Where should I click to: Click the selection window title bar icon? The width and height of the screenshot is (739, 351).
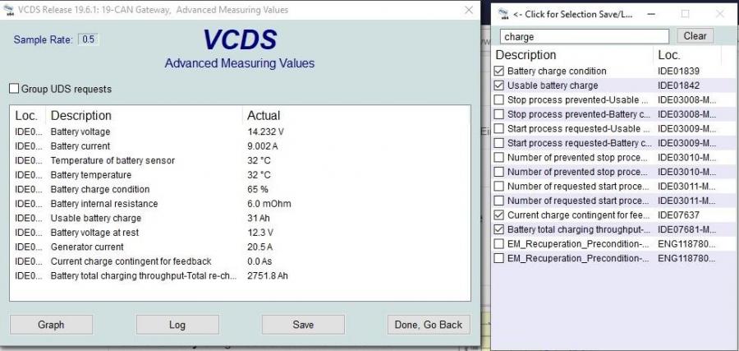pyautogui.click(x=502, y=13)
